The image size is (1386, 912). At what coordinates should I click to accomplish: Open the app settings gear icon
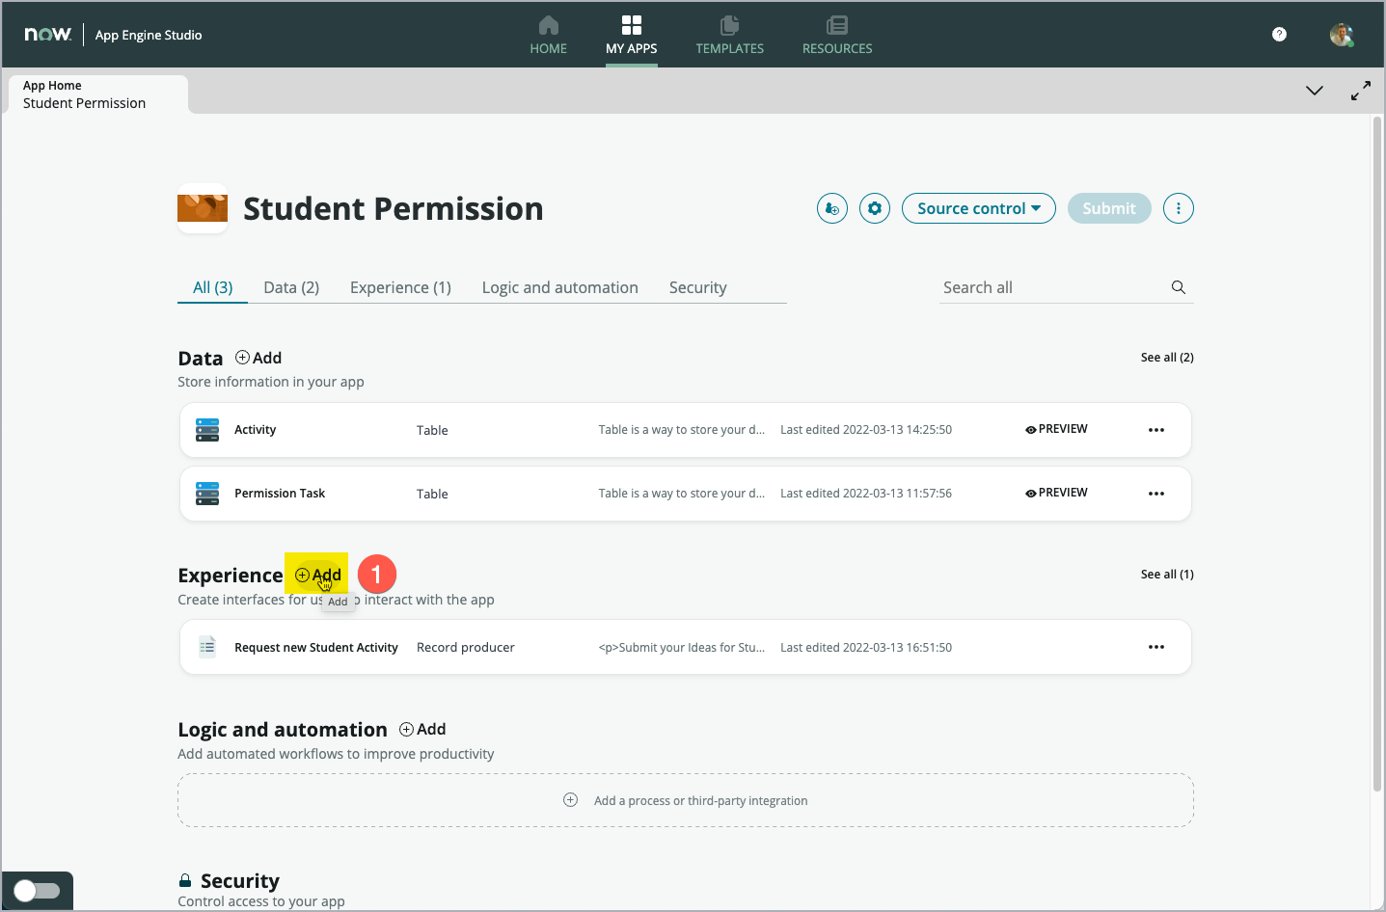(x=875, y=208)
